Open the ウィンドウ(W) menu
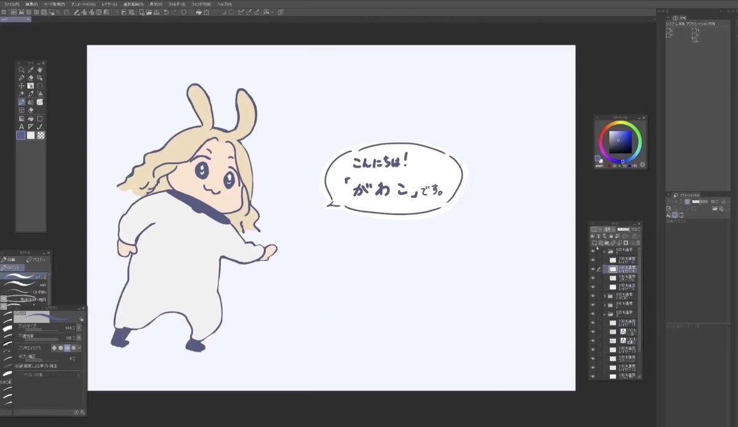Screen dimensions: 738x427 click(201, 4)
